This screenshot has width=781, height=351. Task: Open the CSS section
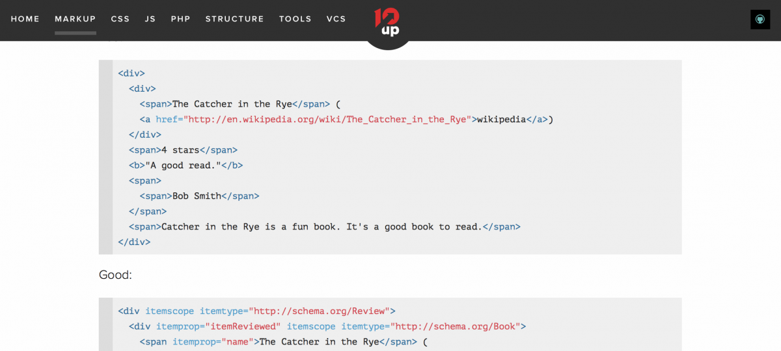point(120,19)
